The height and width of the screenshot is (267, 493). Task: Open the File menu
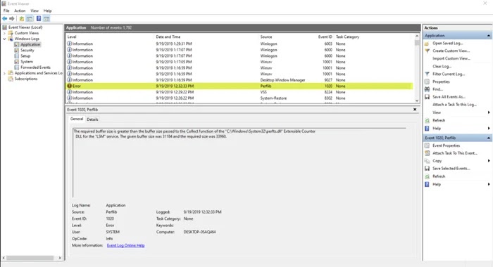(6, 11)
